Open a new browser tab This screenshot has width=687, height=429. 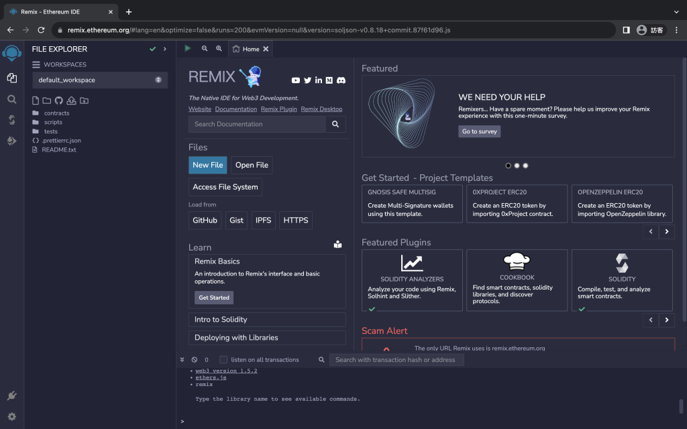(x=129, y=12)
